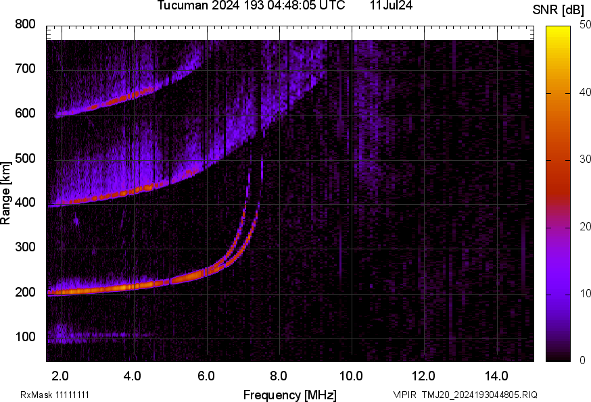Click the "SNR [dB]" colorbar title
The width and height of the screenshot is (591, 402).
(559, 10)
